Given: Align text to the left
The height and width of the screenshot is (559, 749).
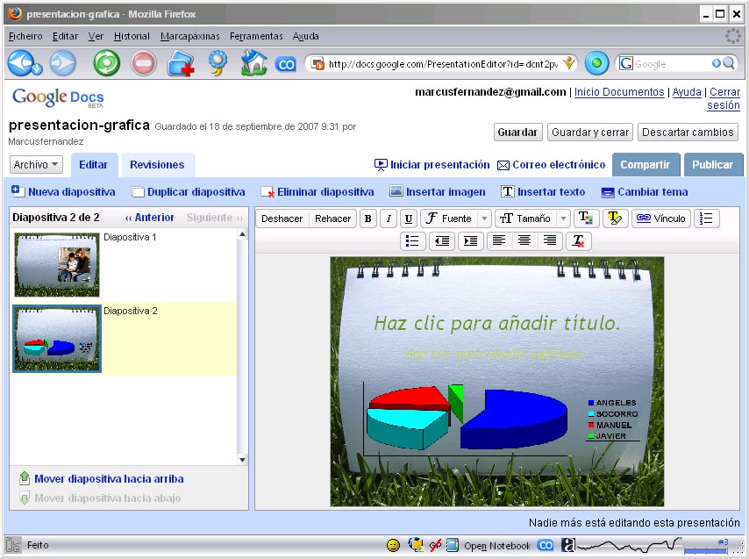Looking at the screenshot, I should 499,240.
